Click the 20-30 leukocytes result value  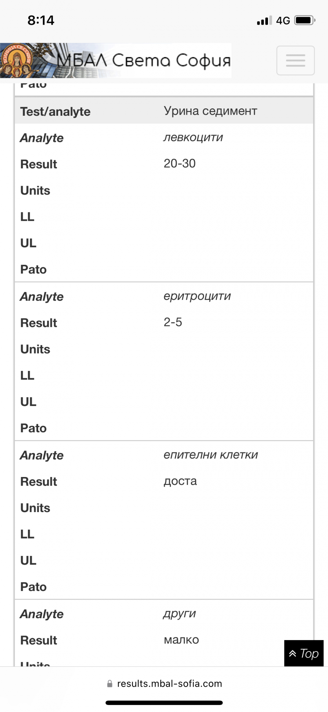179,163
